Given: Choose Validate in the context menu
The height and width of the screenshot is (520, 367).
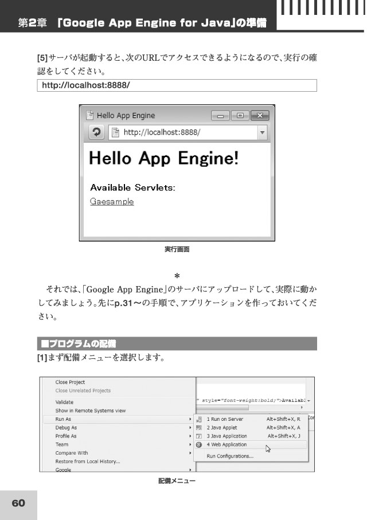Looking at the screenshot, I should click(64, 402).
